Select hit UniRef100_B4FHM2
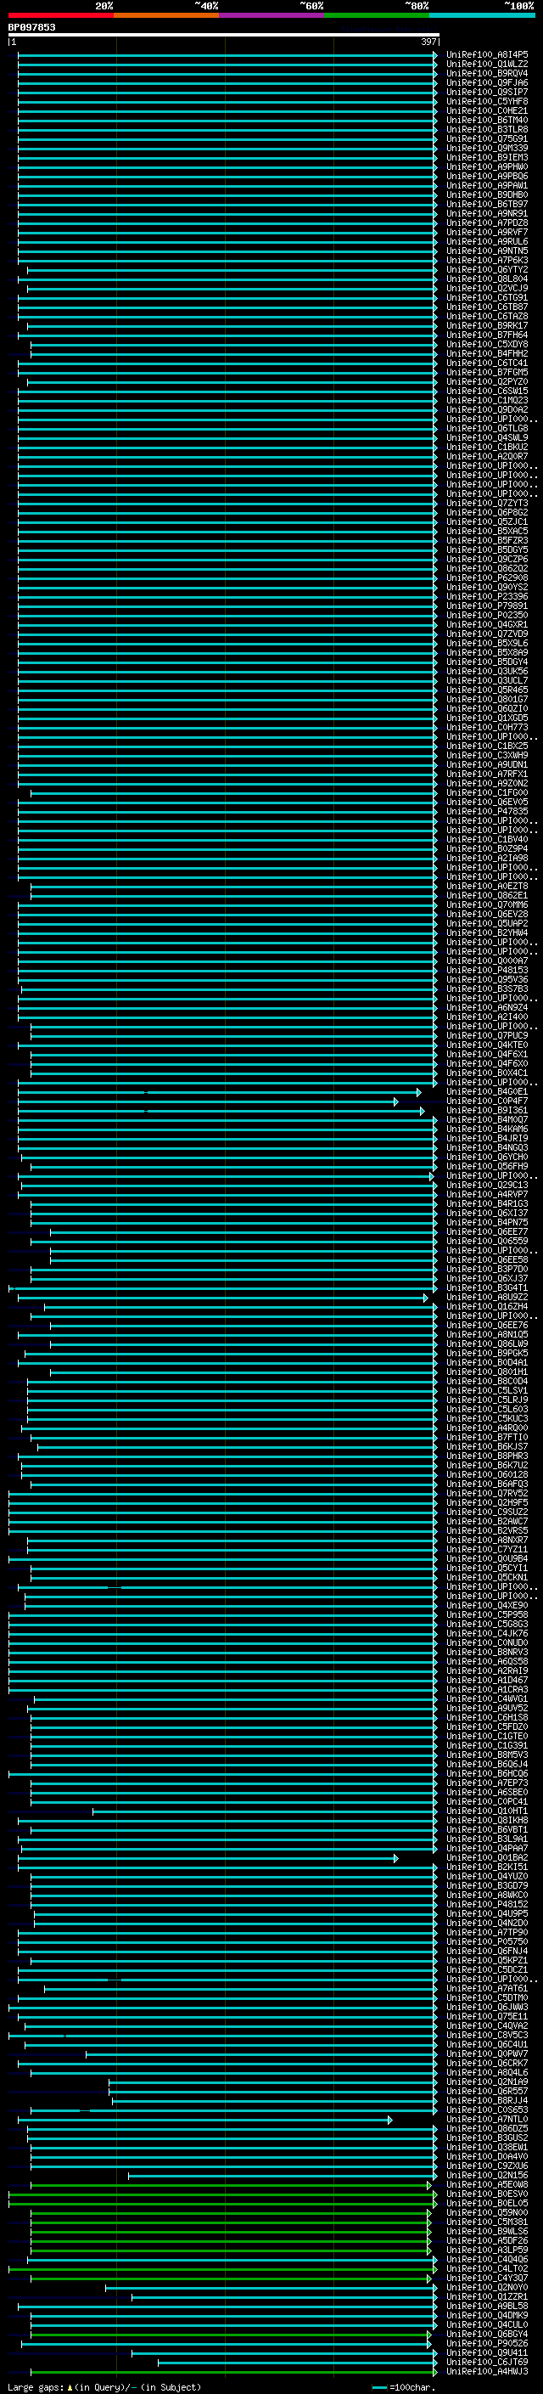 487,354
